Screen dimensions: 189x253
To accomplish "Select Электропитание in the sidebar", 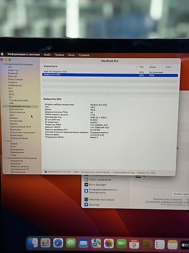I will tap(19, 138).
